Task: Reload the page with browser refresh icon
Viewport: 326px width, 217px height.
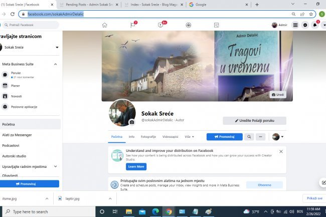Action: 13,14
